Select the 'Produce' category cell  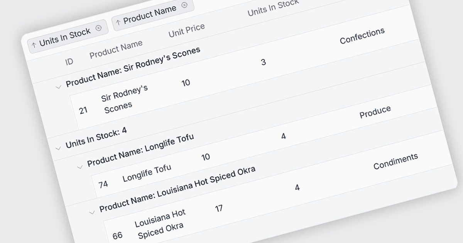pos(375,111)
